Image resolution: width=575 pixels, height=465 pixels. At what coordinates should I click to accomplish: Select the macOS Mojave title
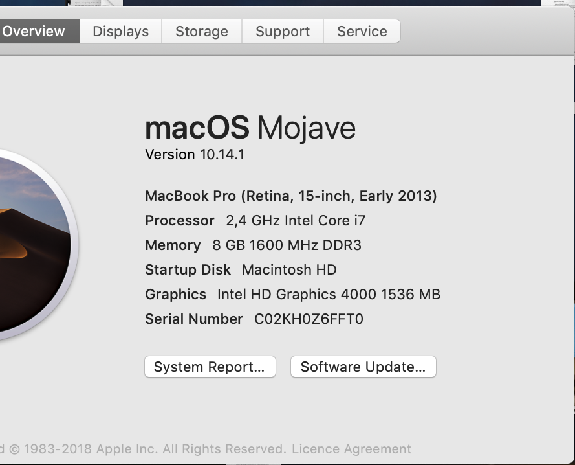(250, 128)
